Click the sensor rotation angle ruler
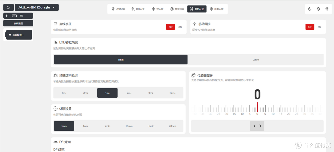The width and height of the screenshot is (334, 152). tap(257, 109)
